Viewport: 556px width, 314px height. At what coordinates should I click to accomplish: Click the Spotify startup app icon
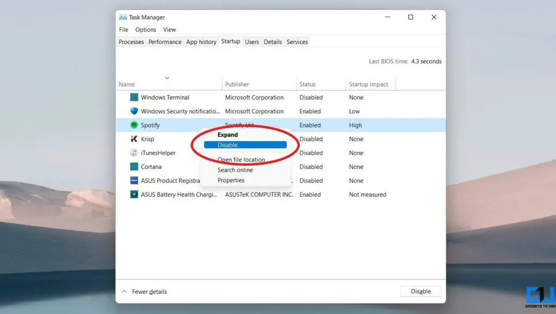point(134,125)
